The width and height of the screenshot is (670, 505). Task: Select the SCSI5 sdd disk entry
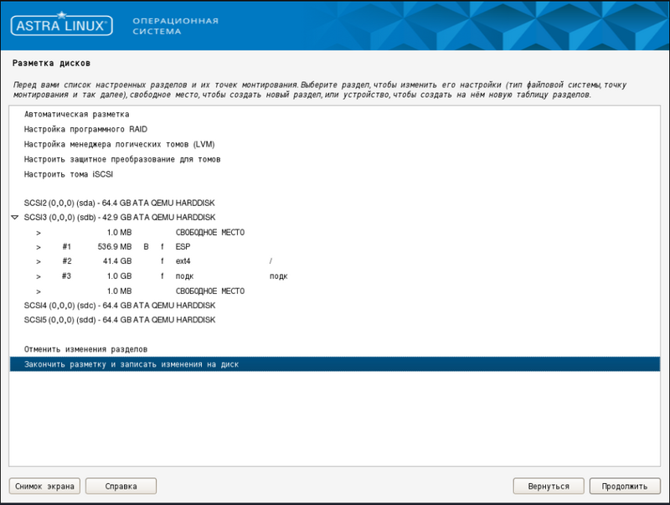(x=121, y=320)
